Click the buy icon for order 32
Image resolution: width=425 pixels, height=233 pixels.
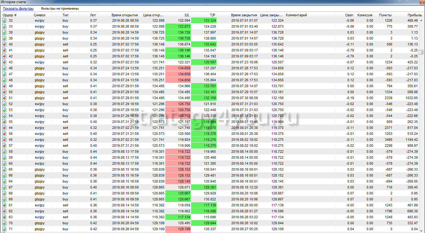click(4, 21)
